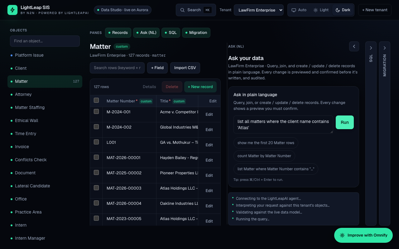Open the Invoice object

coord(45,147)
